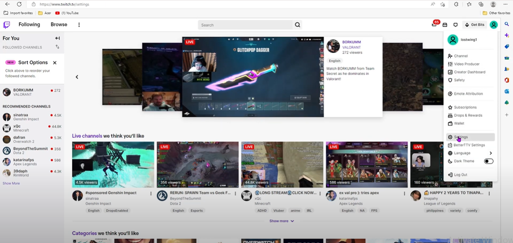Open the Glitchpop Dagger featured stream video
513x243 pixels.
point(253,77)
